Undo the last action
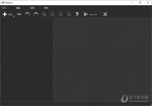This screenshot has width=152, height=106. (27, 14)
